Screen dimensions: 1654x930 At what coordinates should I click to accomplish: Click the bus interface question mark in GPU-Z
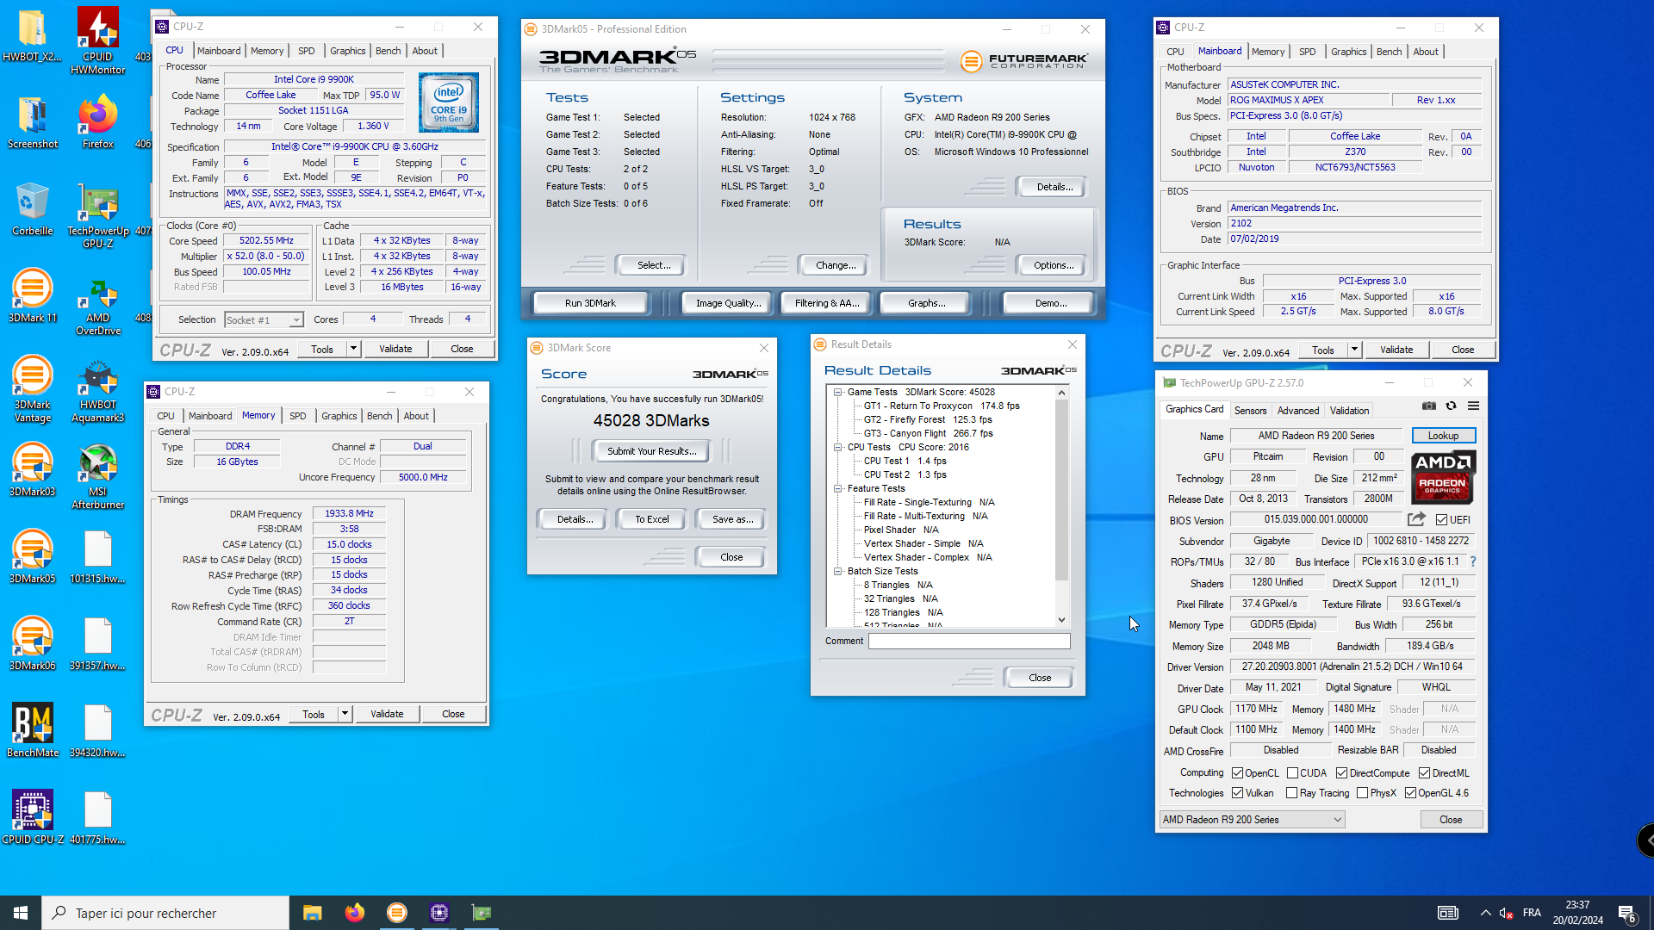click(1472, 561)
